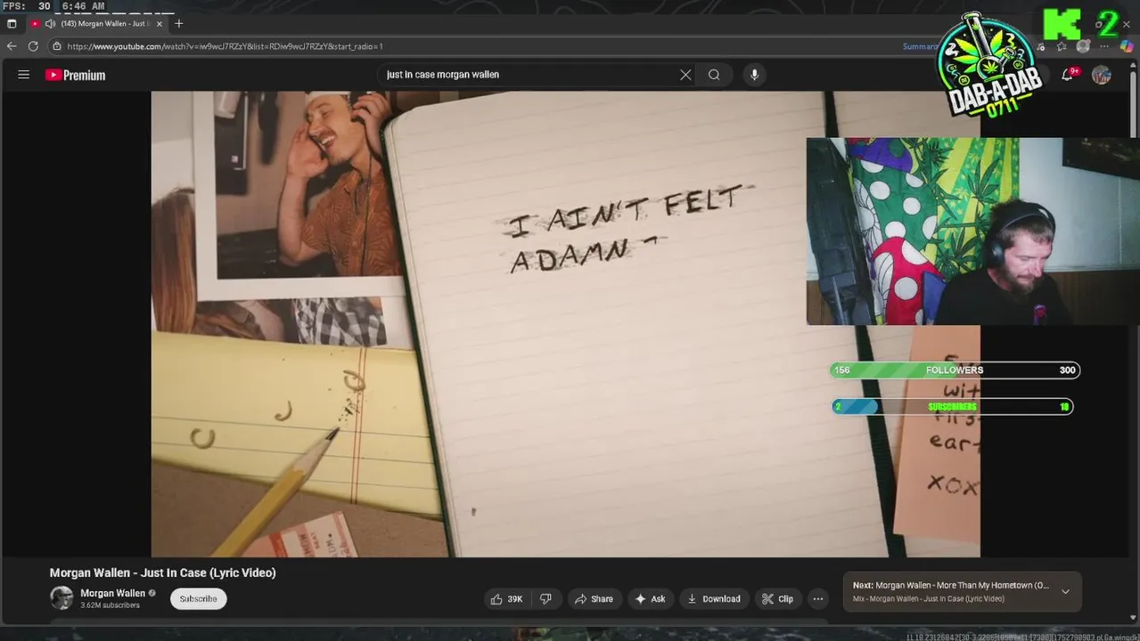
Task: Subscribe to Morgan Wallen channel
Action: (199, 599)
